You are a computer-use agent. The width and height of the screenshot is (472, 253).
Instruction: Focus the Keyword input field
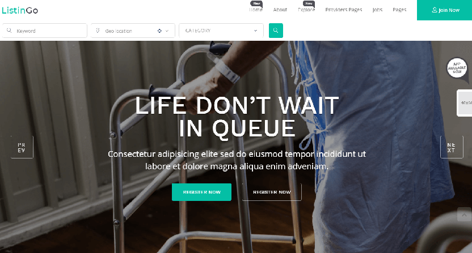point(45,31)
